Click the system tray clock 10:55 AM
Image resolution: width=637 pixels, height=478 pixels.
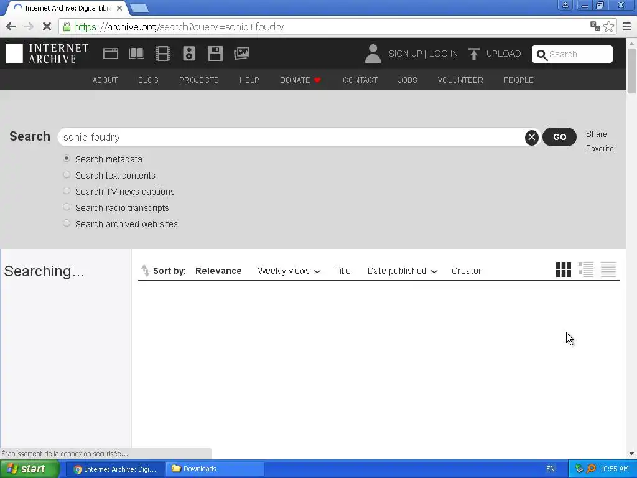614,469
